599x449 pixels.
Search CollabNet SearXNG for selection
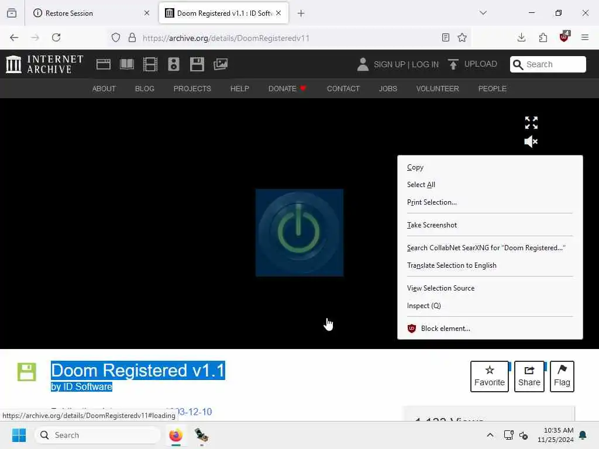point(490,248)
